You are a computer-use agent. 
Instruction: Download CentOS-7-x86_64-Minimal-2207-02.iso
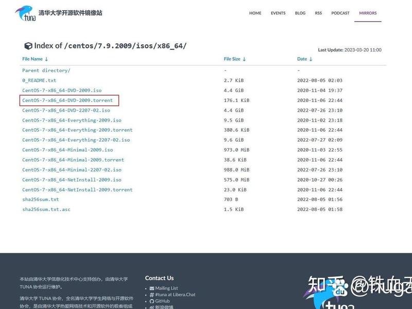click(72, 170)
